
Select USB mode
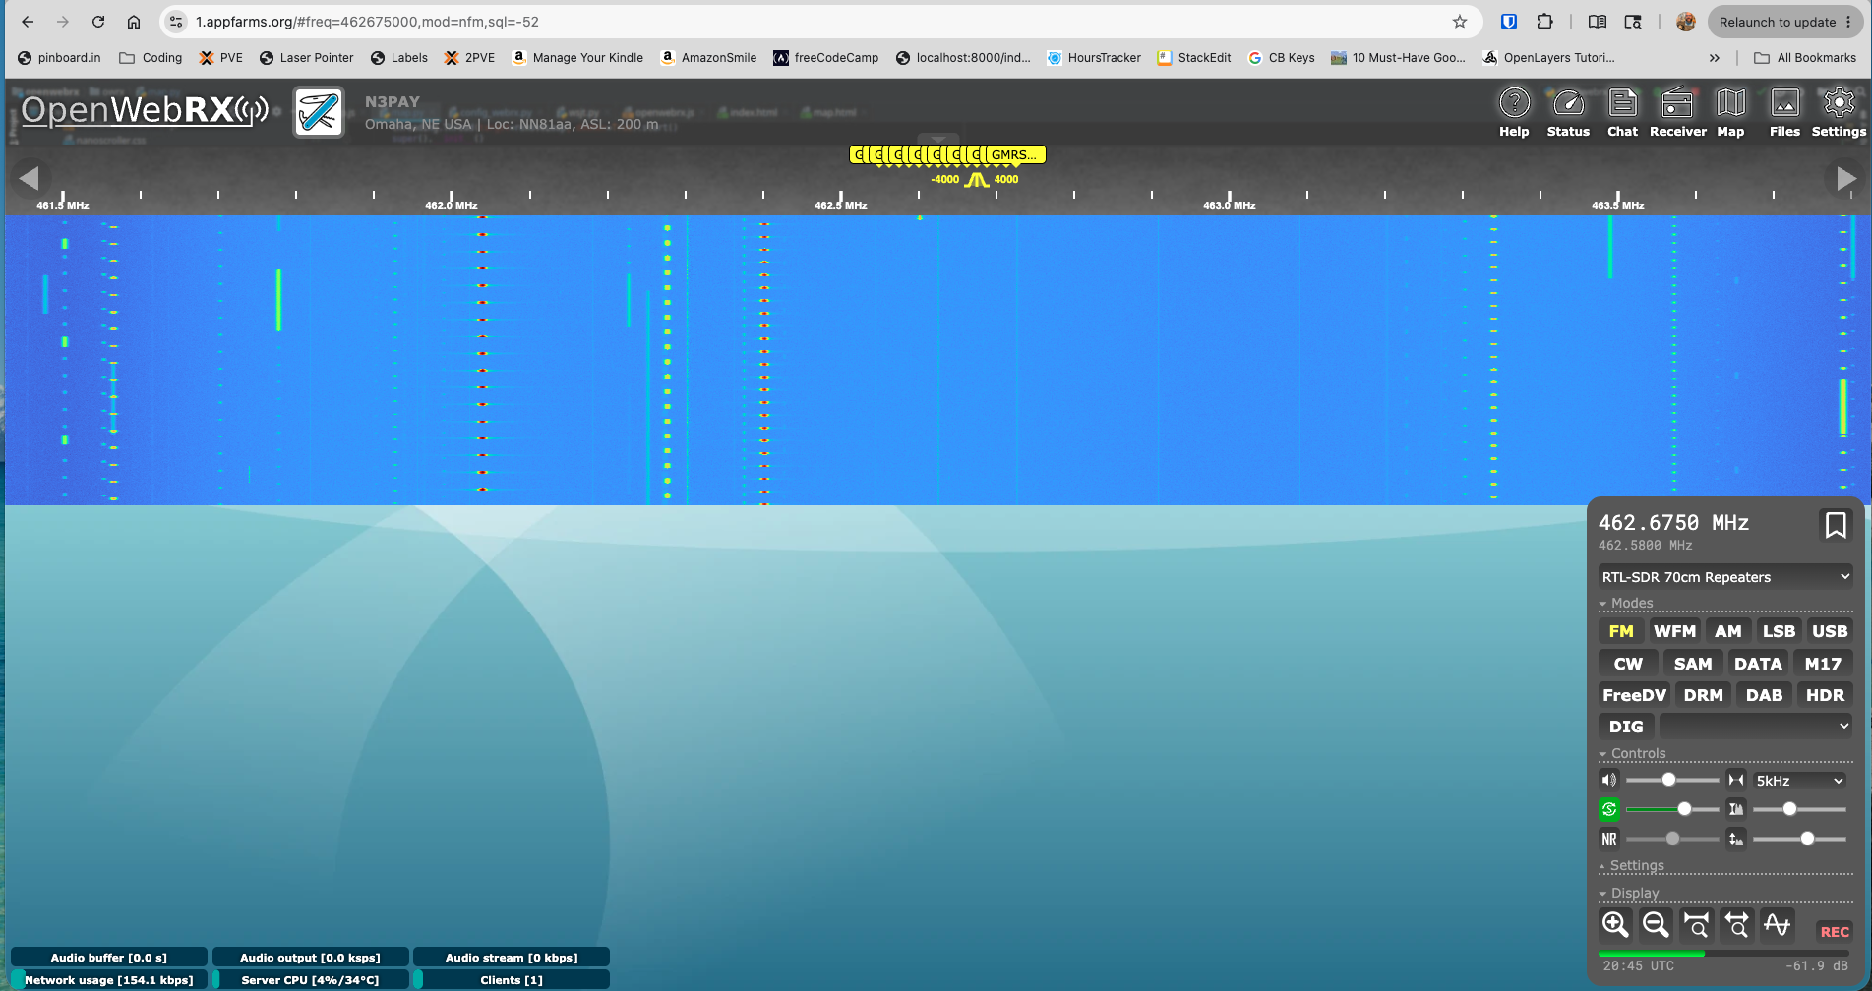(1830, 631)
